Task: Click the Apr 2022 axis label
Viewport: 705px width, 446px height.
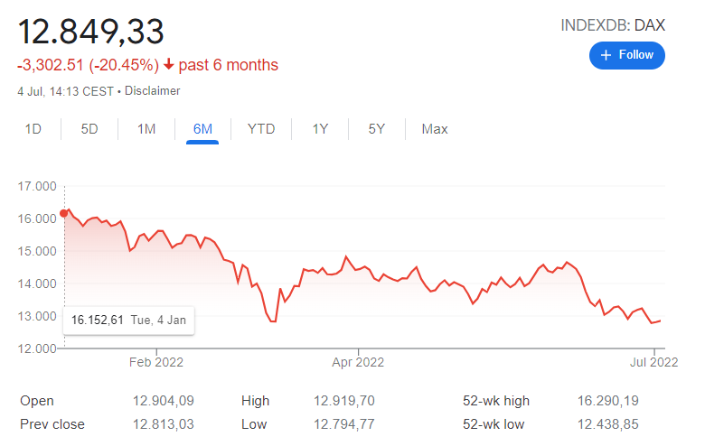Action: coord(358,363)
